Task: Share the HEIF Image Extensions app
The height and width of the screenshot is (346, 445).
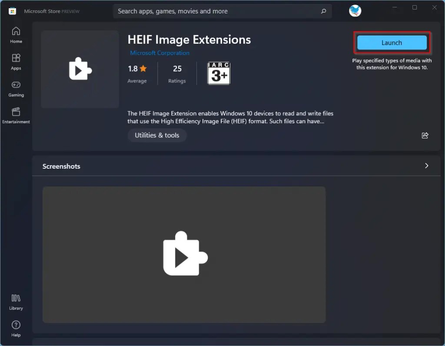Action: 425,135
